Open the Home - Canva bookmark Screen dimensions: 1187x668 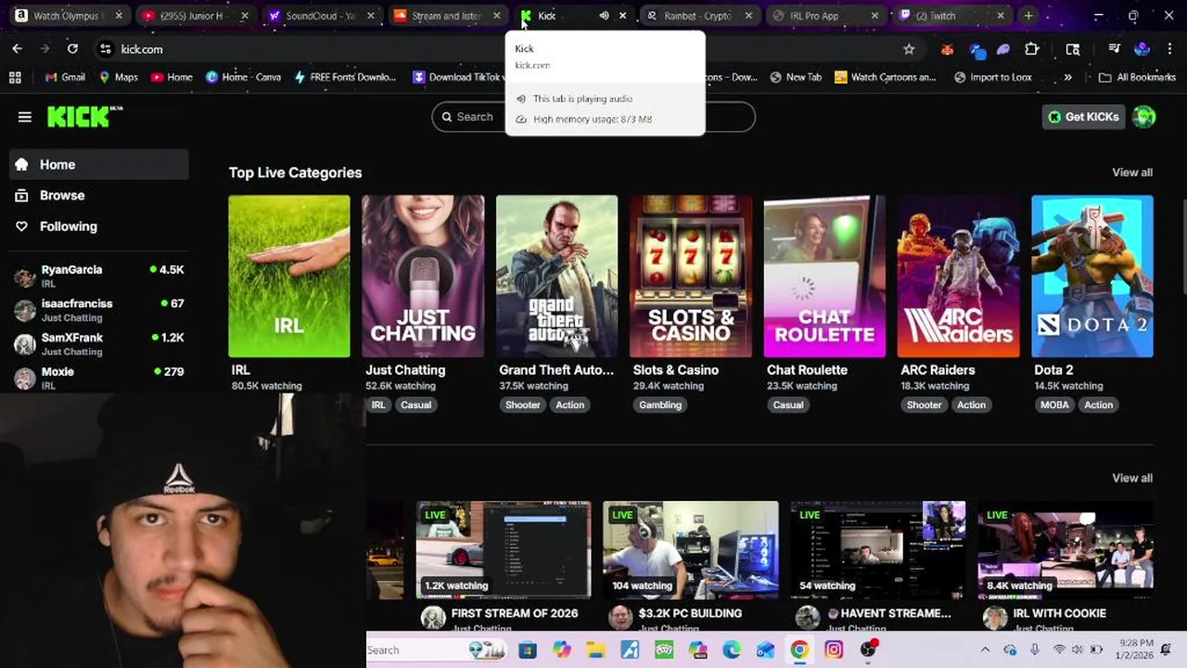(244, 77)
